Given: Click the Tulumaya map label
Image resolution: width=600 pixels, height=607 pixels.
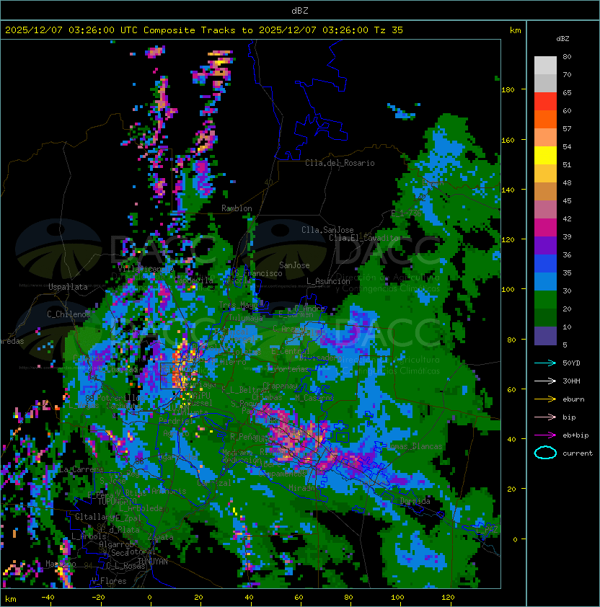Looking at the screenshot, I should [245, 318].
